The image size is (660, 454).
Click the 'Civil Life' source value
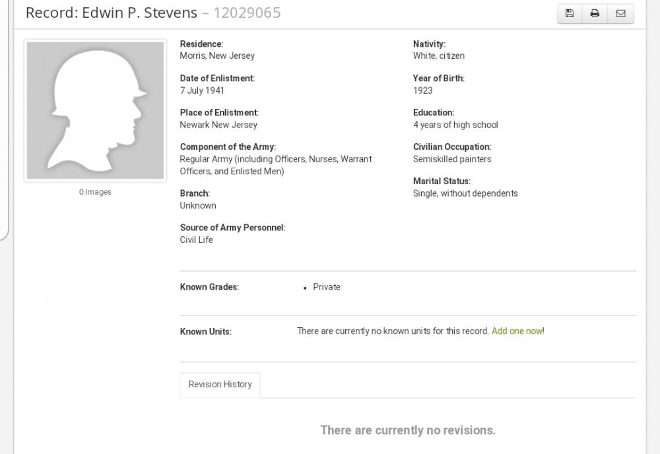coord(197,240)
